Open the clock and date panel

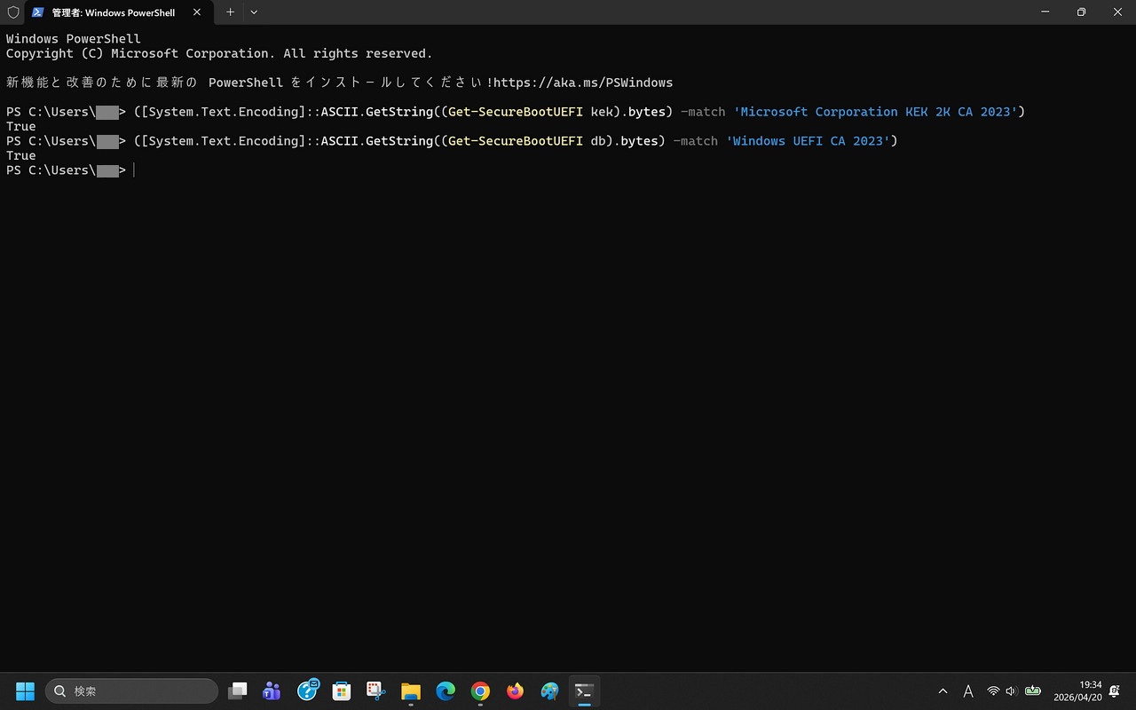tap(1077, 690)
